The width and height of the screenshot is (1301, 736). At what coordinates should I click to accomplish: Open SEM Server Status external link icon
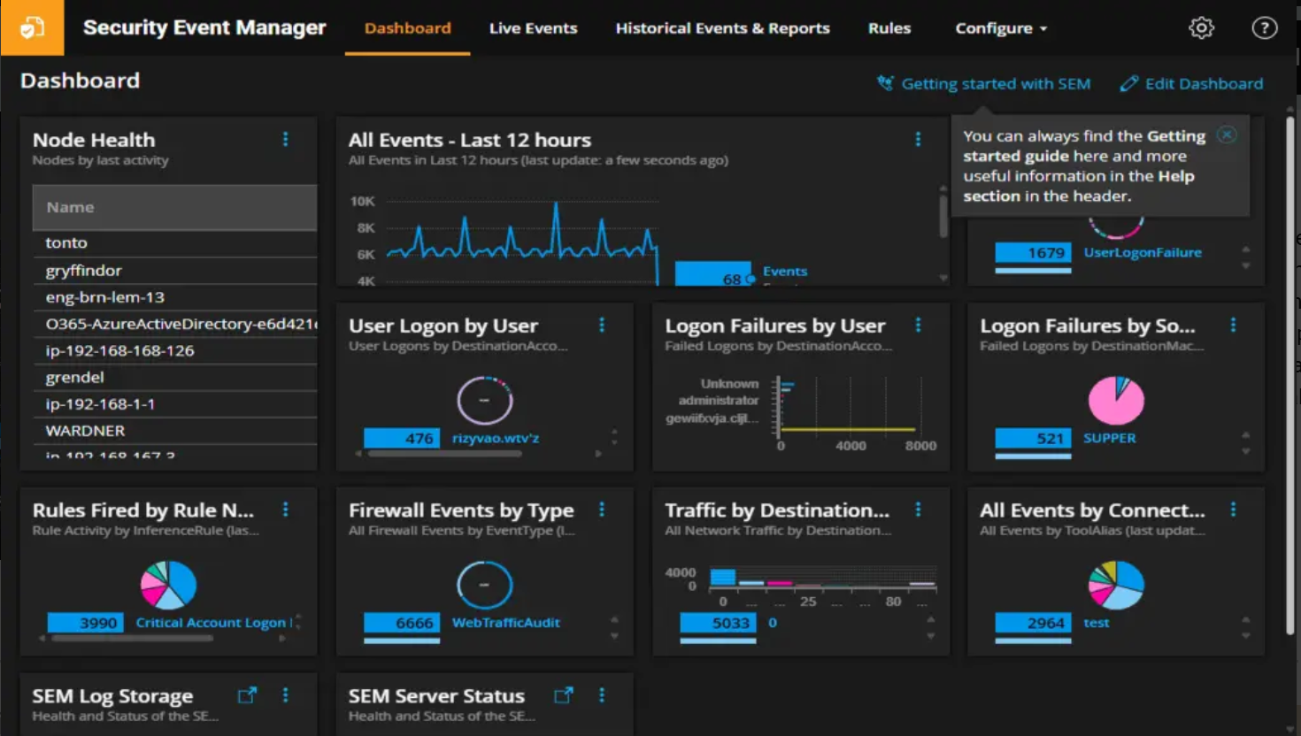pos(563,696)
